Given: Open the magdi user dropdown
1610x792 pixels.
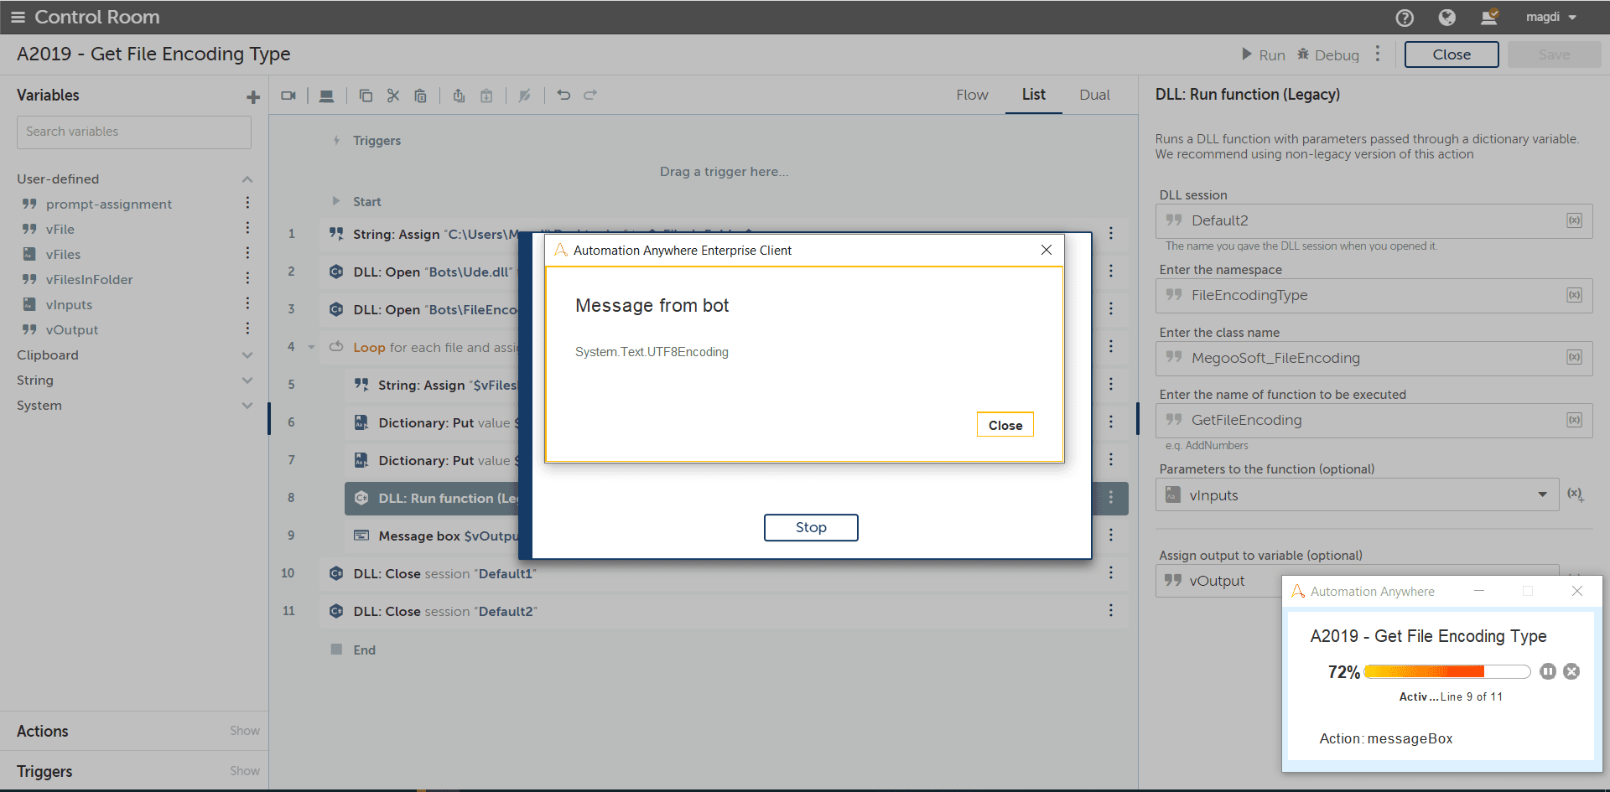Looking at the screenshot, I should 1551,17.
